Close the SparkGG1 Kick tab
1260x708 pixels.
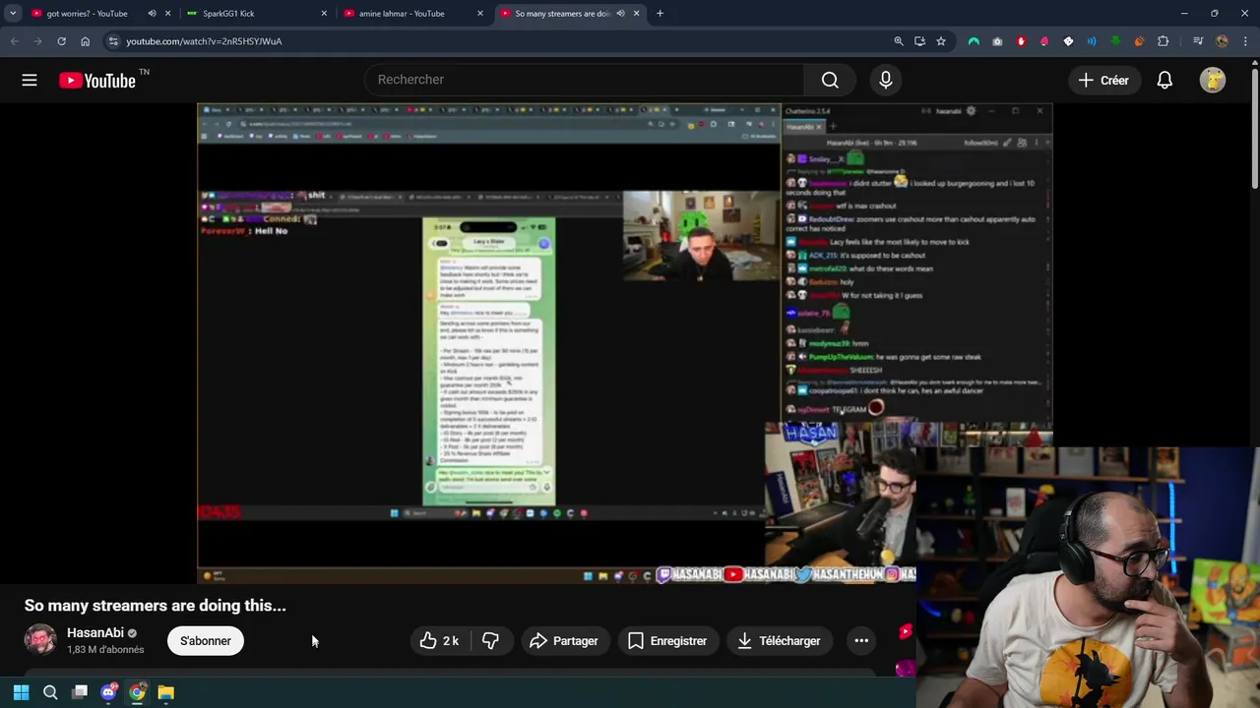pos(324,14)
